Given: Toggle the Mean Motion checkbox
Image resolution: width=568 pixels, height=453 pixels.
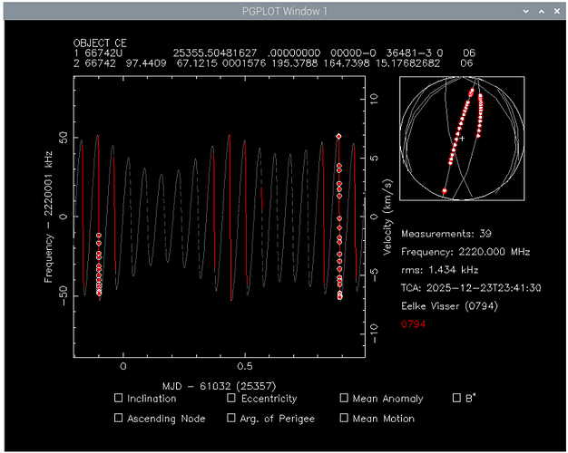Looking at the screenshot, I should [344, 418].
